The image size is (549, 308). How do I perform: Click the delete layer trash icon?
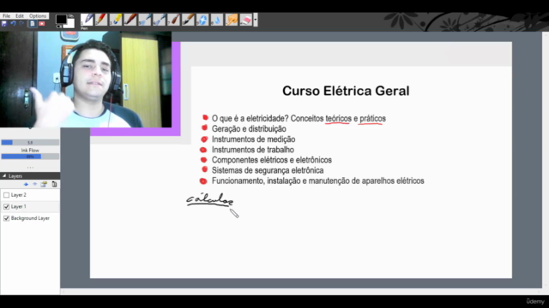pos(54,184)
